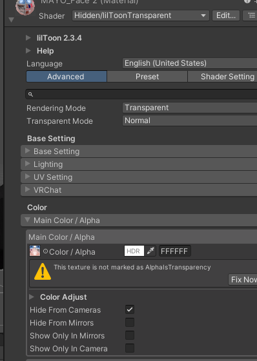Screen dimensions: 257x361
Task: Enable Hide From Mirrors checkbox
Action: [130, 322]
